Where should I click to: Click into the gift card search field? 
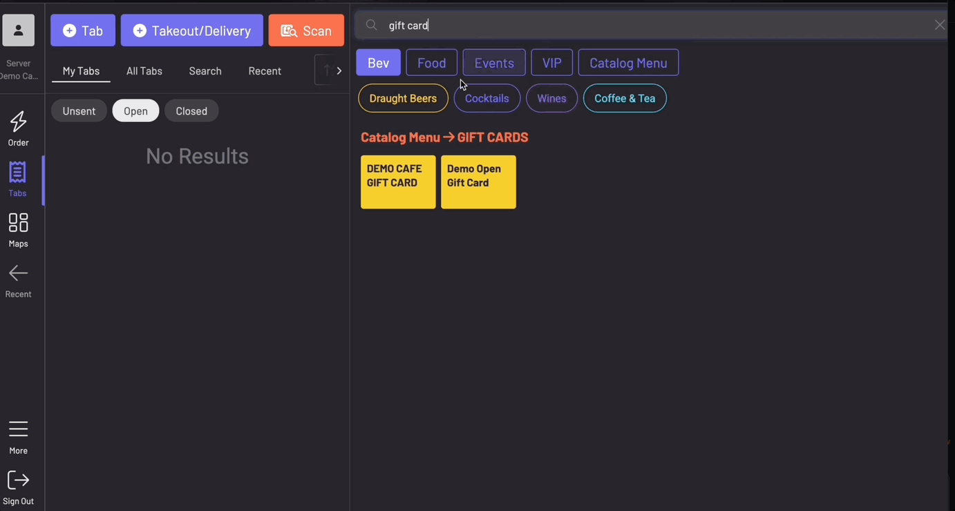pos(650,26)
